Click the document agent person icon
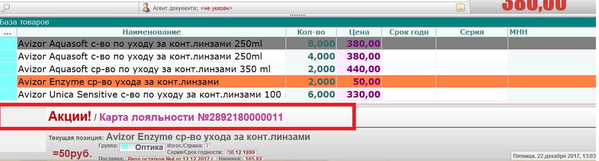 click(x=147, y=8)
